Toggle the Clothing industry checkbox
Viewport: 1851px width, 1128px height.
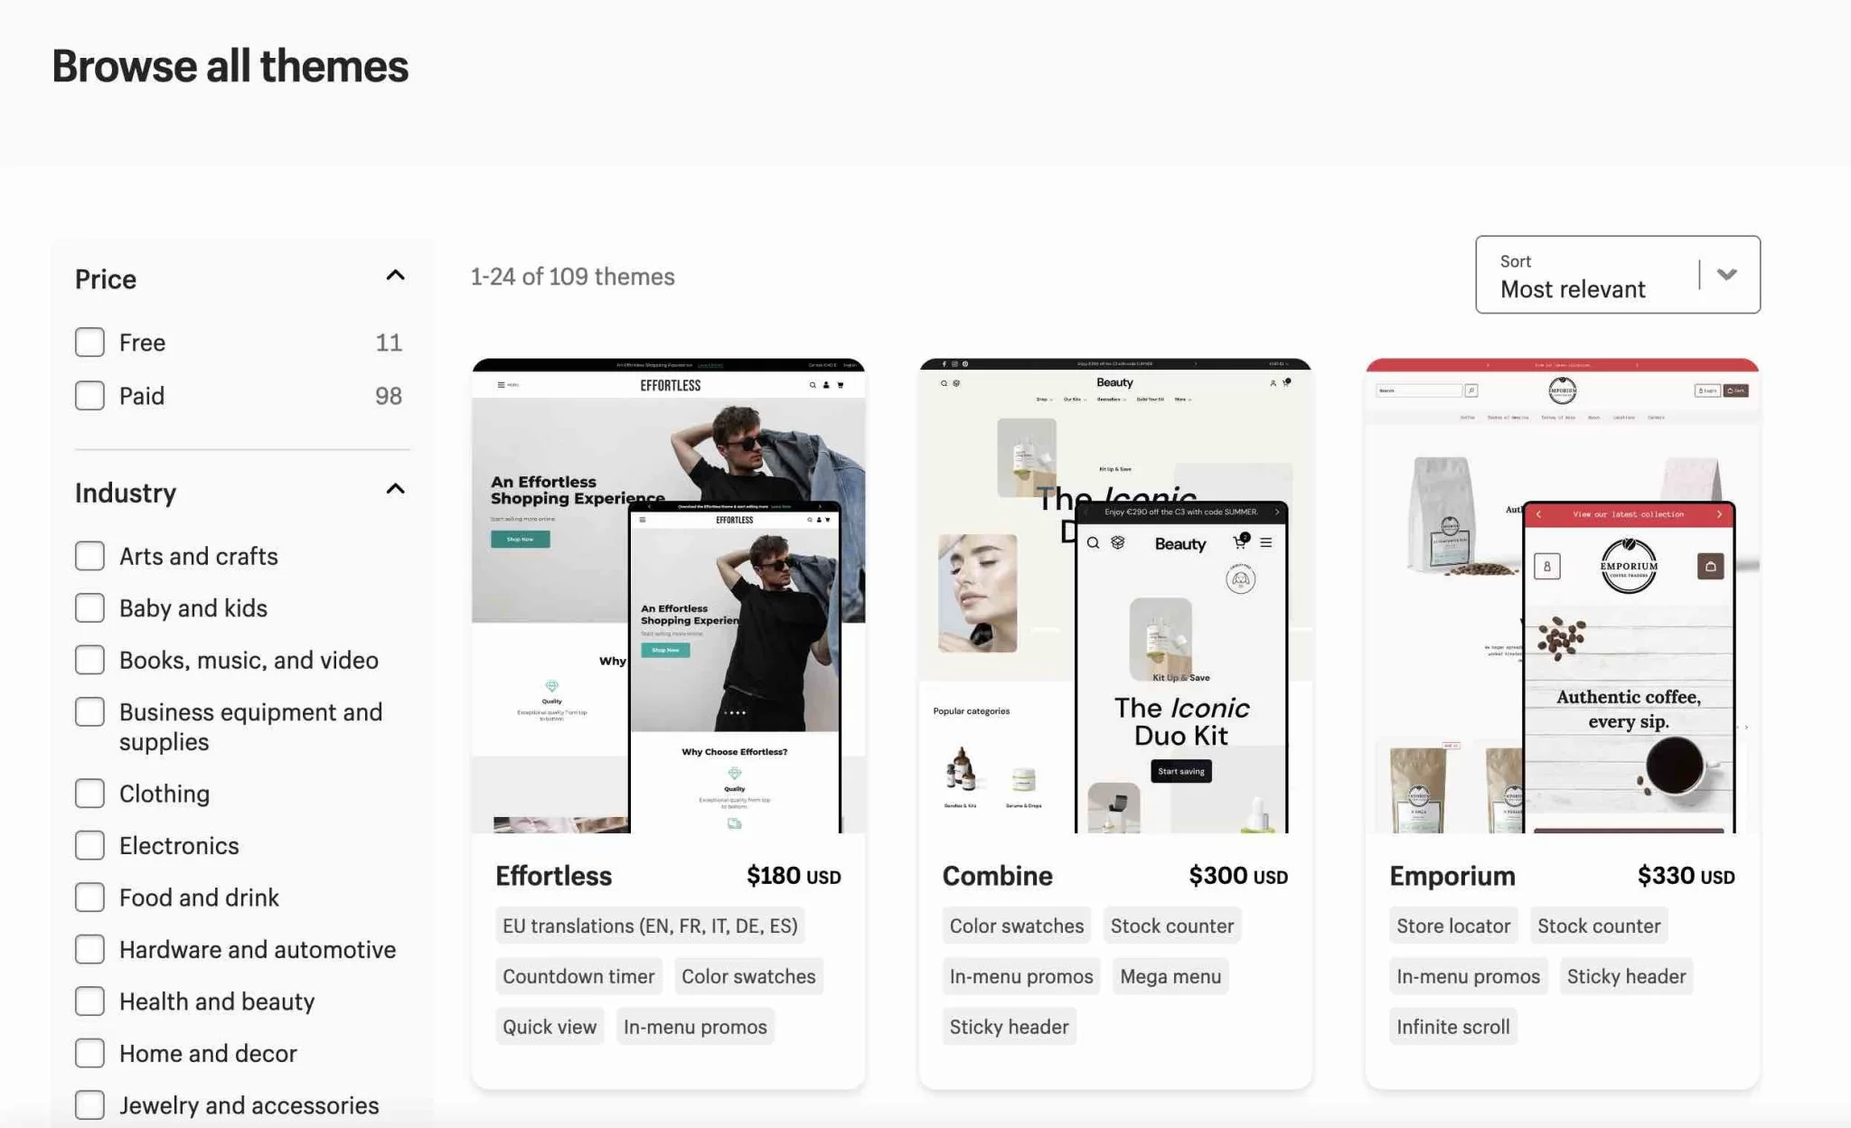pyautogui.click(x=89, y=792)
